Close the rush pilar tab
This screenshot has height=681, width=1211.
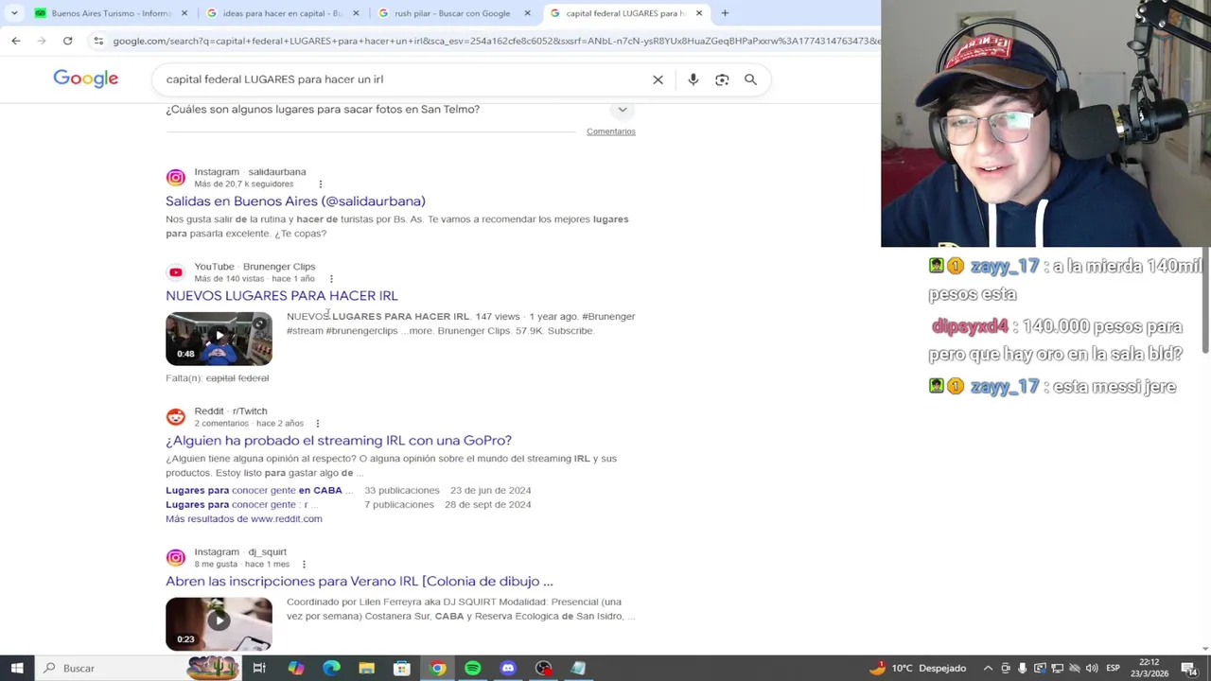(x=527, y=13)
